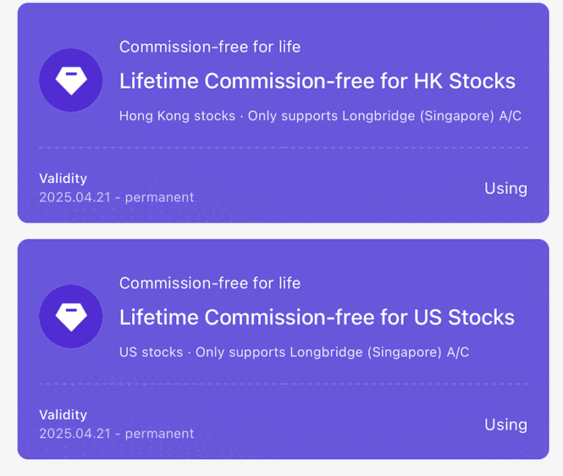This screenshot has height=476, width=563.
Task: Click the diamond icon on US Stocks card
Action: point(71,316)
